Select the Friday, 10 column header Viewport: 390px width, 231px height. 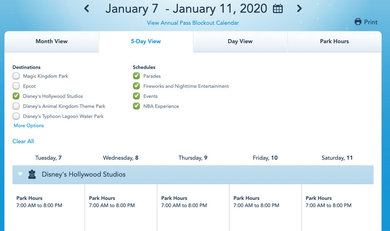[x=265, y=158]
